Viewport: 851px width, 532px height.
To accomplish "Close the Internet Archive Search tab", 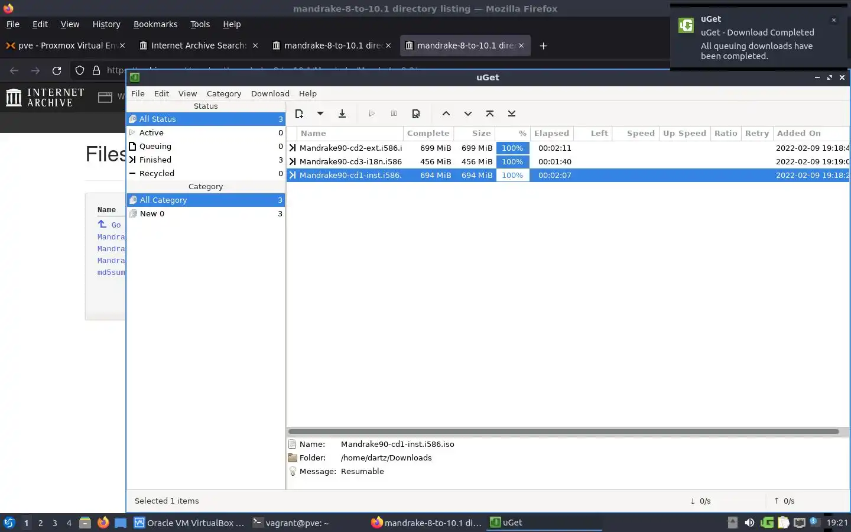I will (255, 46).
